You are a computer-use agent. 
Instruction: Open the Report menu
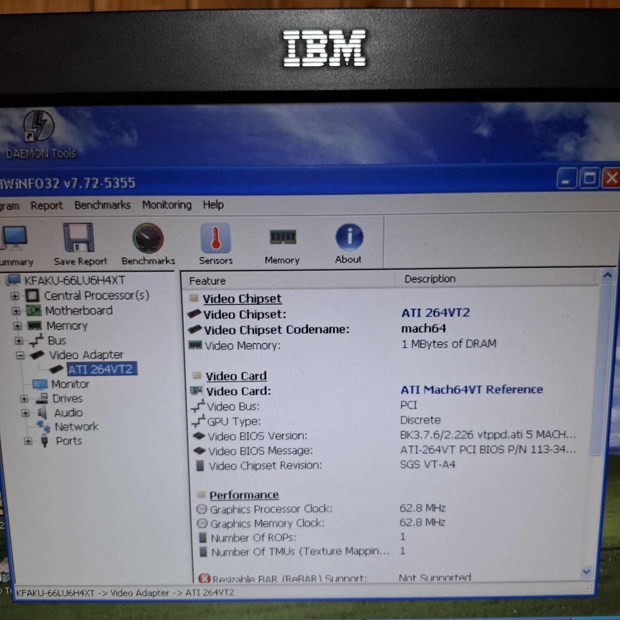[x=47, y=206]
